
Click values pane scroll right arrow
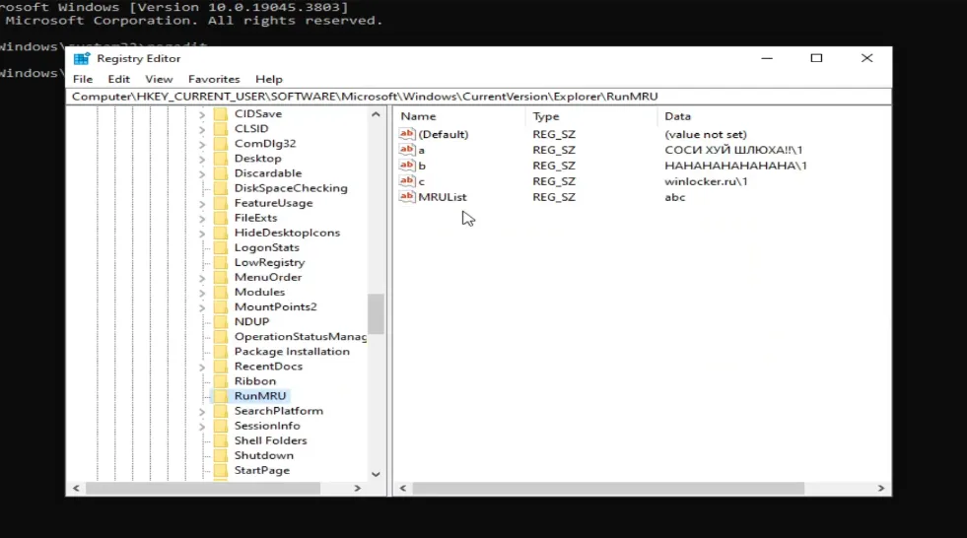(x=880, y=488)
